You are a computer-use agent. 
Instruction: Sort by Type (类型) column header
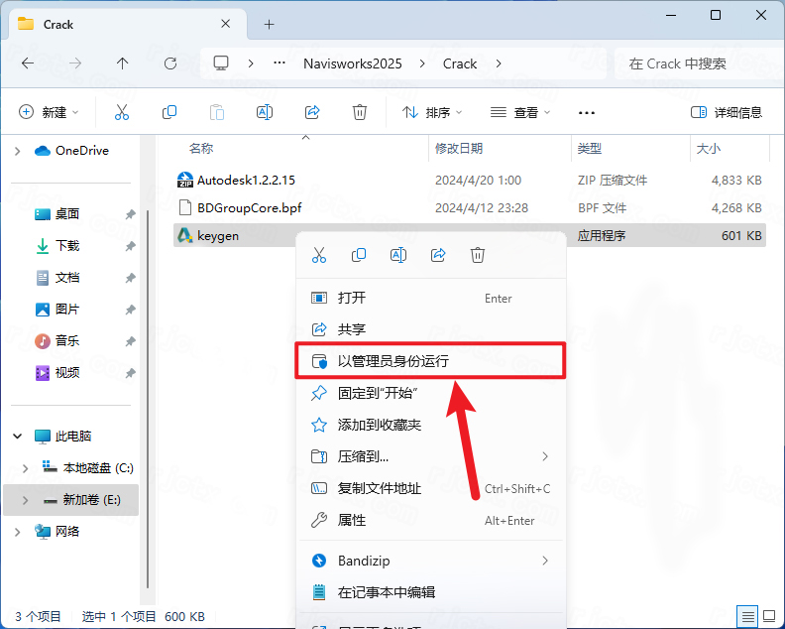[x=590, y=149]
